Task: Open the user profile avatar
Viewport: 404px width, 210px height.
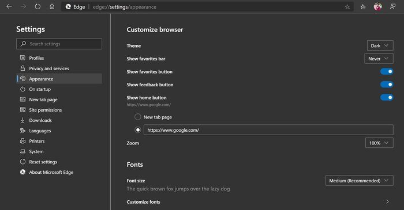Action: (377, 7)
